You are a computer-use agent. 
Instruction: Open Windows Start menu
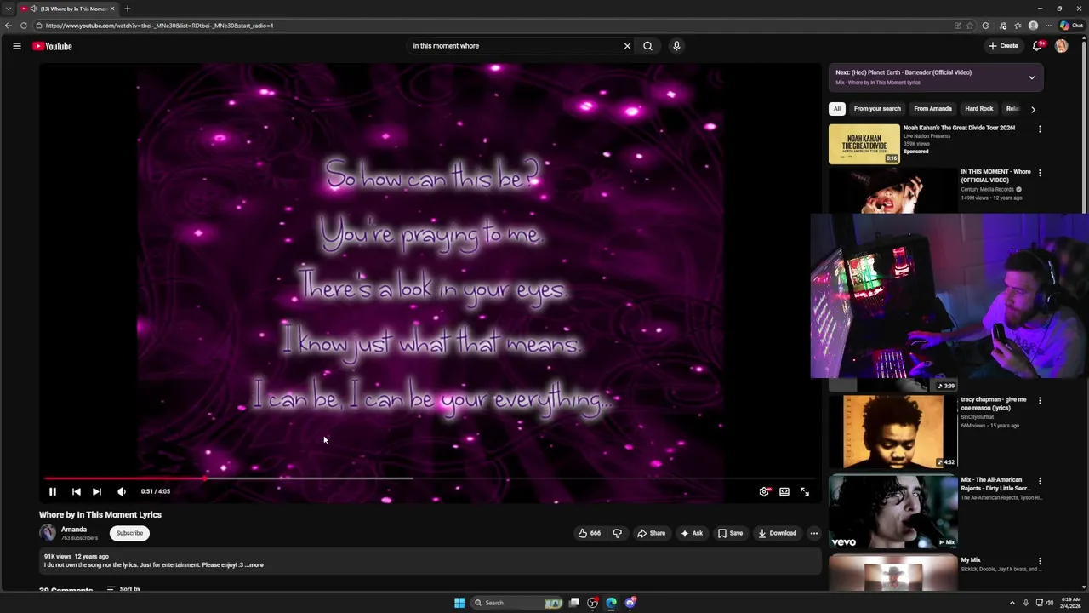click(459, 603)
